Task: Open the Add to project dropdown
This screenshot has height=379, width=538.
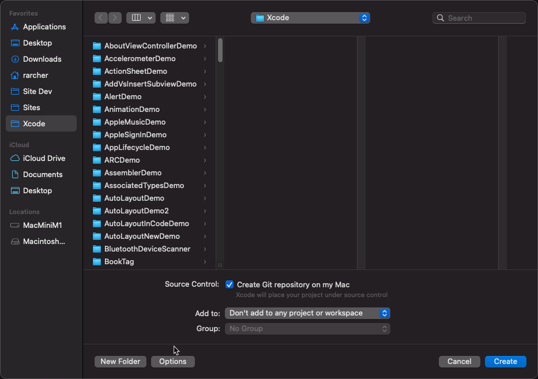Action: click(x=307, y=313)
